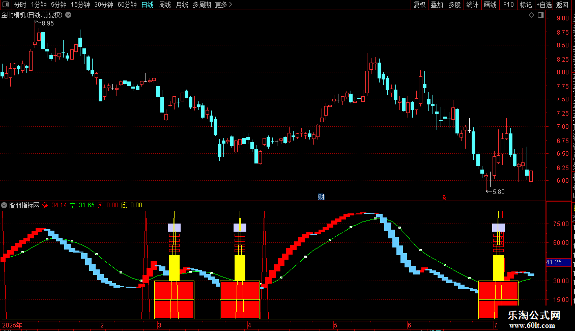Open dropdown next to 金明精机 title
The width and height of the screenshot is (575, 331).
[68, 15]
